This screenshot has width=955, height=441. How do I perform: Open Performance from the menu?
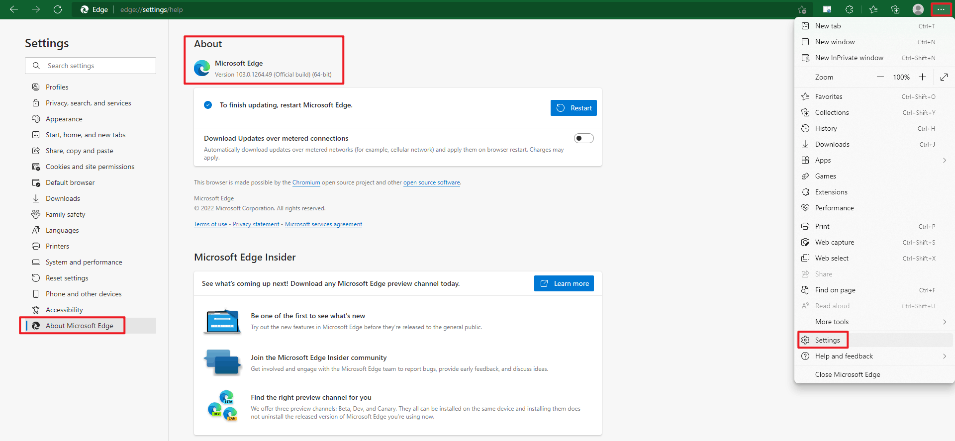click(874, 208)
